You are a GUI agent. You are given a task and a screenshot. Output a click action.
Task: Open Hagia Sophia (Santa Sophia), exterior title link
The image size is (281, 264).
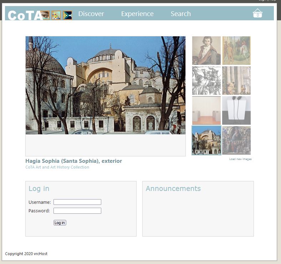(74, 161)
